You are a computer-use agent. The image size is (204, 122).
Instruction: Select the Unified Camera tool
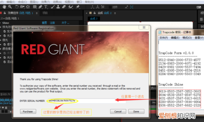click(x=22, y=7)
